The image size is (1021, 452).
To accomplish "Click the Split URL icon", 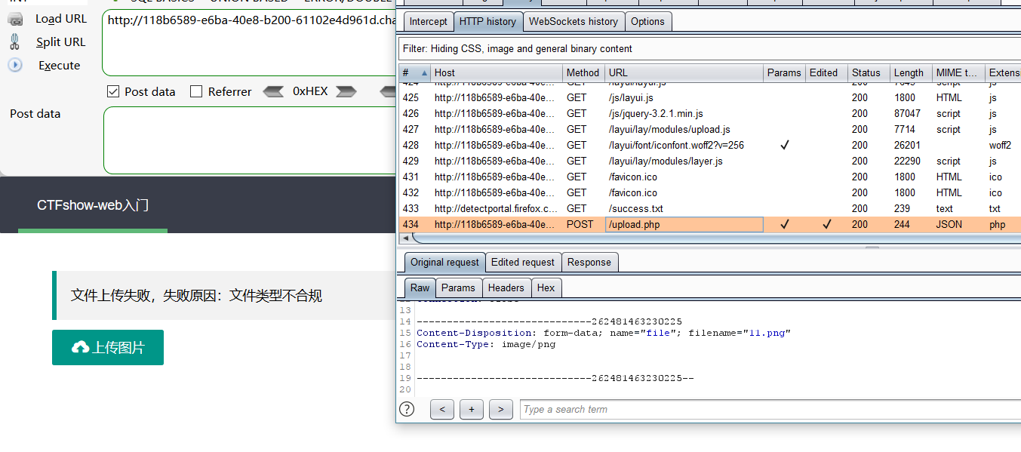I will (x=15, y=42).
